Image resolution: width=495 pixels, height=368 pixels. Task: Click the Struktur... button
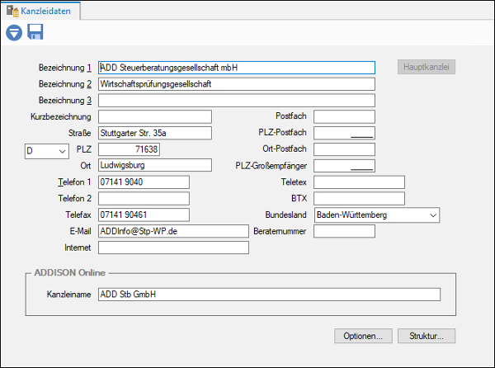click(x=427, y=336)
